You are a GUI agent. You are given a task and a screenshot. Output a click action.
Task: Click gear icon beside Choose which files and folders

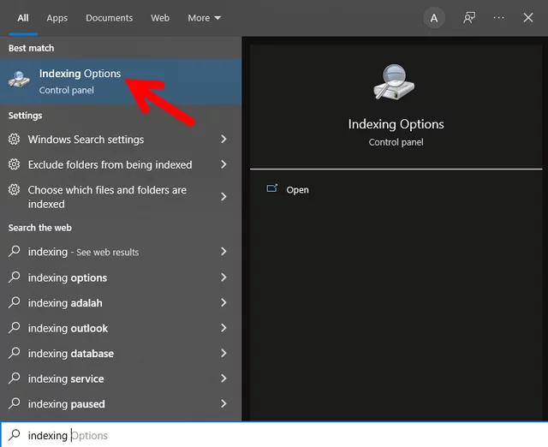click(14, 189)
